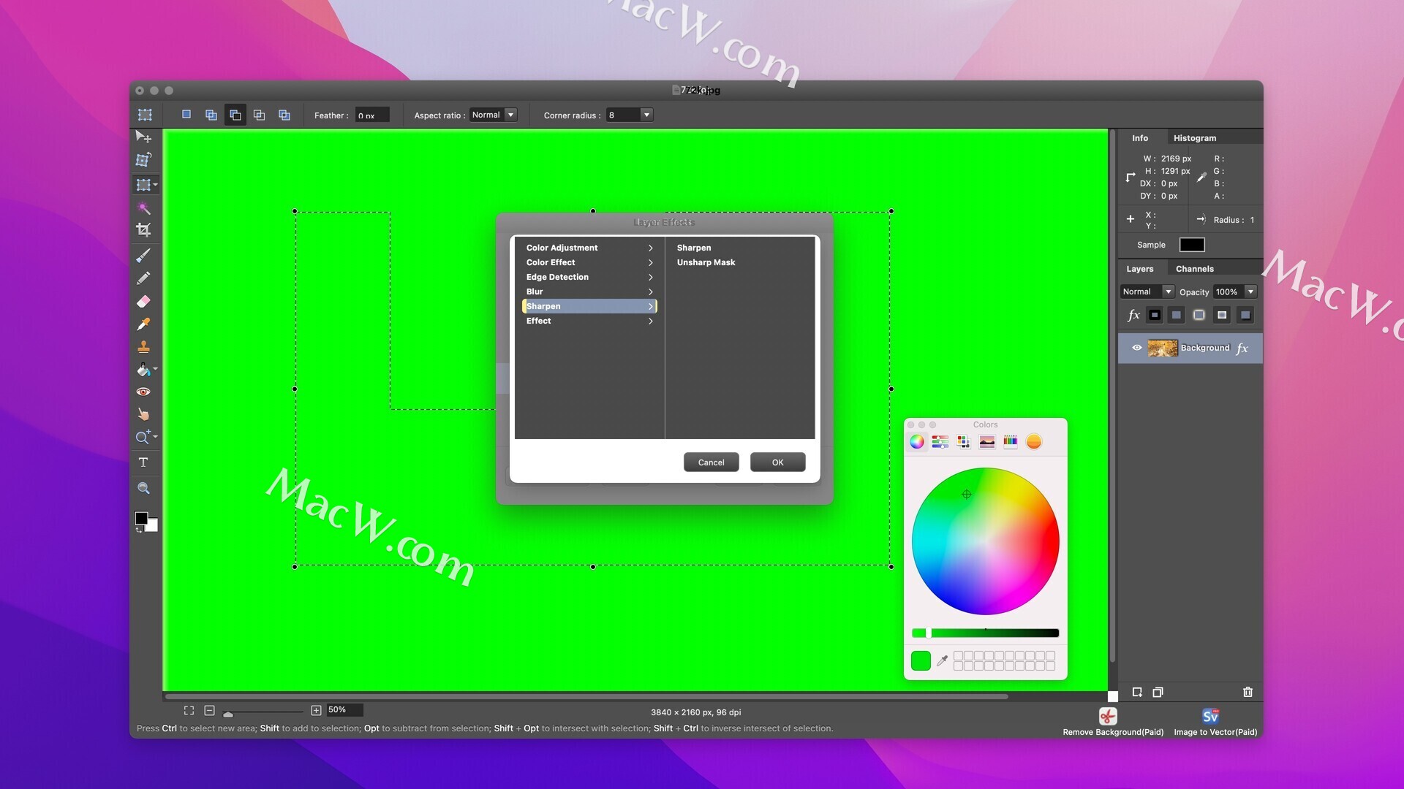1404x789 pixels.
Task: Select the magnifier tool below the Text tool
Action: coord(143,488)
